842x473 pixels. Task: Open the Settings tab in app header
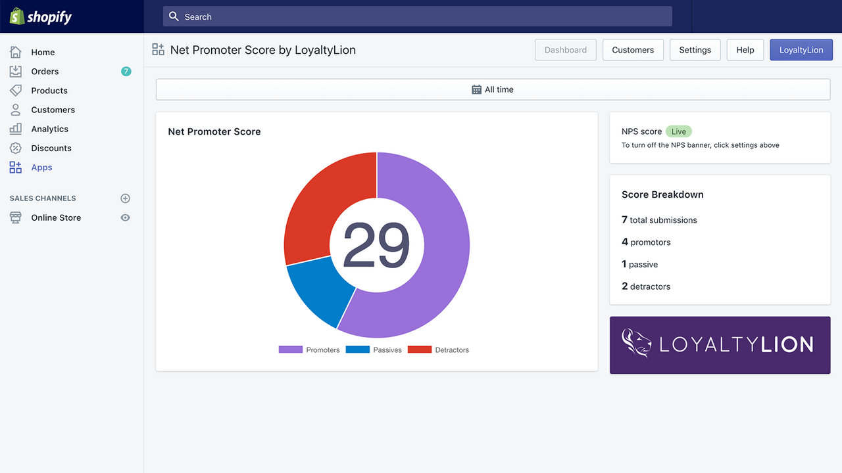click(x=695, y=50)
